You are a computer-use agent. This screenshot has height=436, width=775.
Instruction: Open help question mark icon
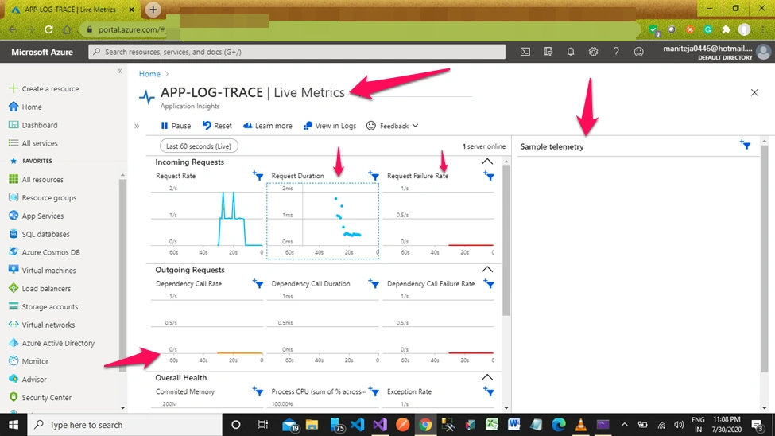616,52
